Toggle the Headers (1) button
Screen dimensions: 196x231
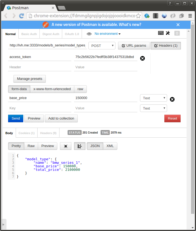[166, 46]
